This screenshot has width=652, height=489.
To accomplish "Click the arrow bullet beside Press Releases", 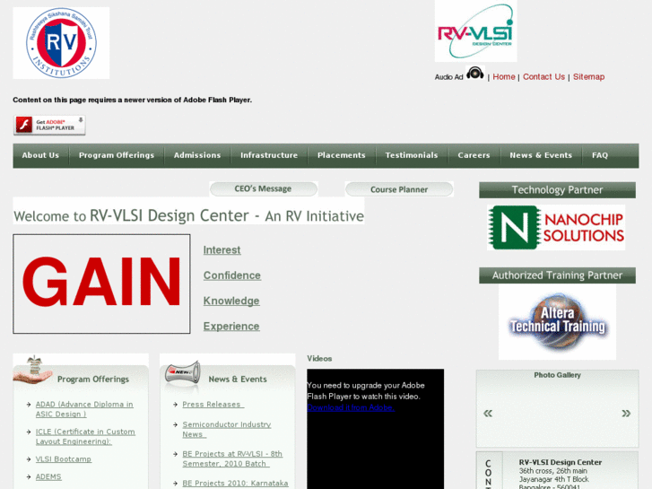I will tap(175, 405).
